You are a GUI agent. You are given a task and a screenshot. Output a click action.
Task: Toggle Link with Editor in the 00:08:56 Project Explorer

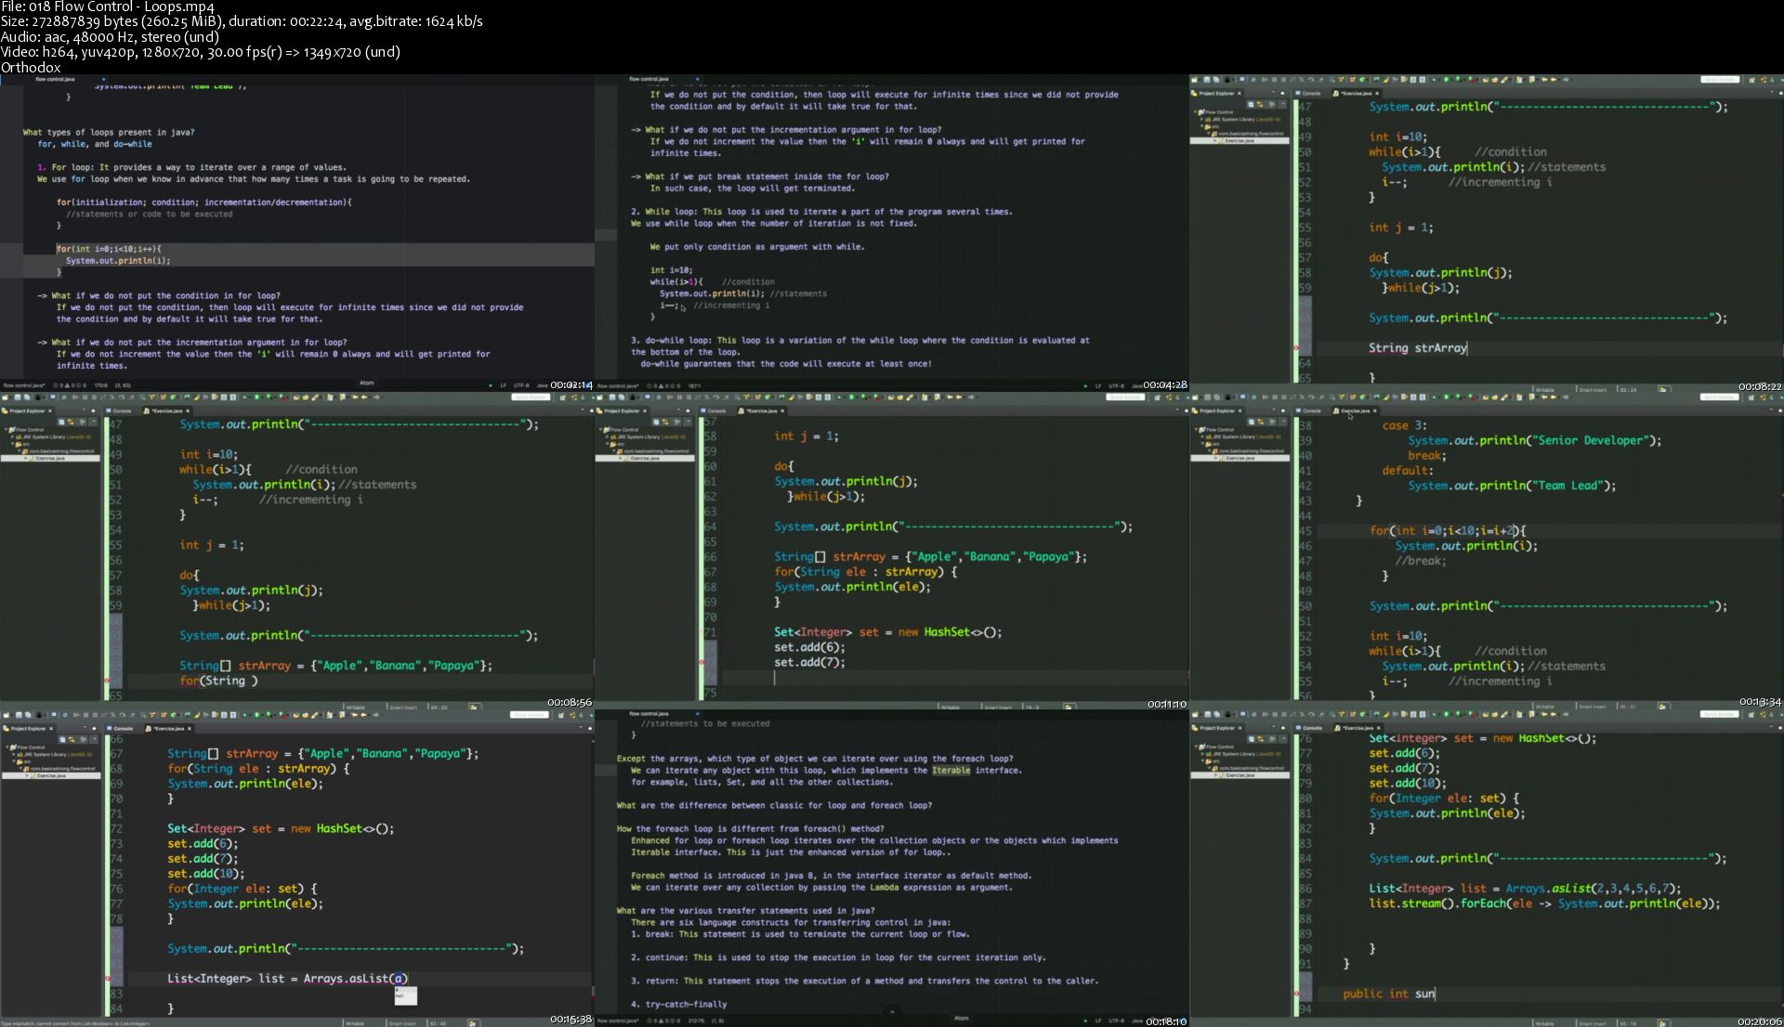(x=72, y=422)
